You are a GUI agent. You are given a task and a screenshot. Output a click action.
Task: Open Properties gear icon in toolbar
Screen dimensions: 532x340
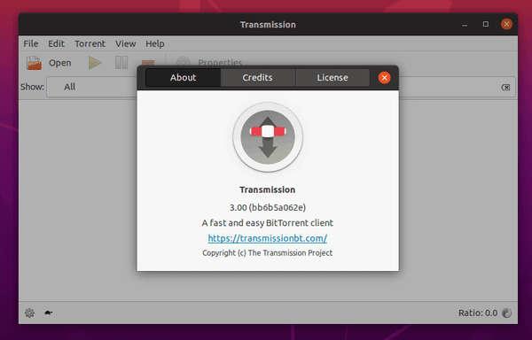pos(184,61)
